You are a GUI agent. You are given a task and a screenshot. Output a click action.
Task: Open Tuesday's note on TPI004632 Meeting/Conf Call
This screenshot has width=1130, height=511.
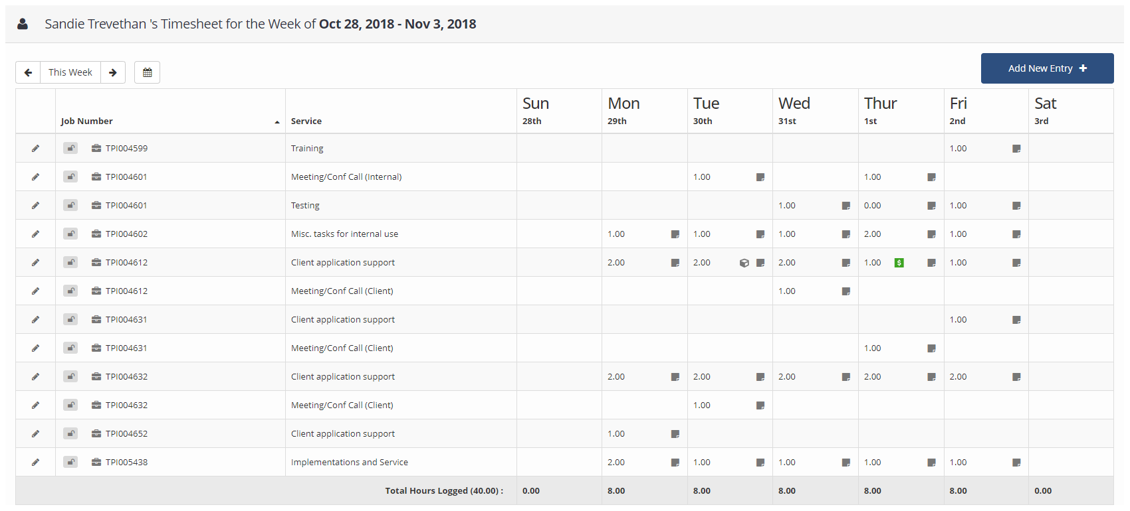pyautogui.click(x=760, y=405)
